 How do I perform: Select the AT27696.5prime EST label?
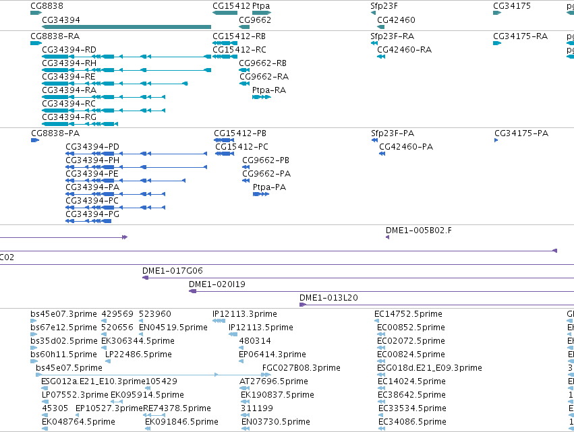273,381
